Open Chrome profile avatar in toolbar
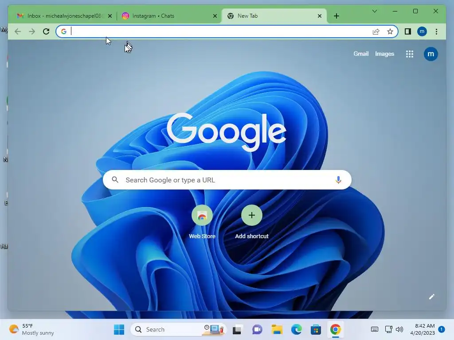Screen dimensions: 454x340 click(x=422, y=31)
